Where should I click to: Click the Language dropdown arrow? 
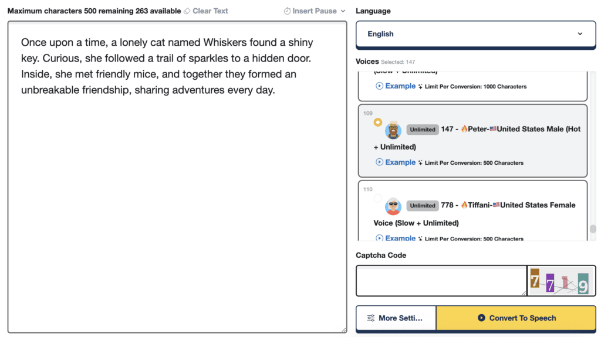[580, 34]
